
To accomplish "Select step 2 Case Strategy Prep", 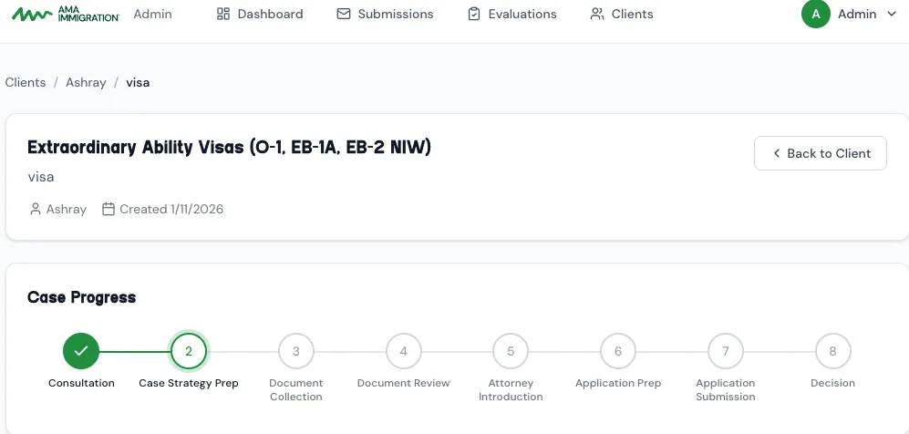I will (x=189, y=351).
